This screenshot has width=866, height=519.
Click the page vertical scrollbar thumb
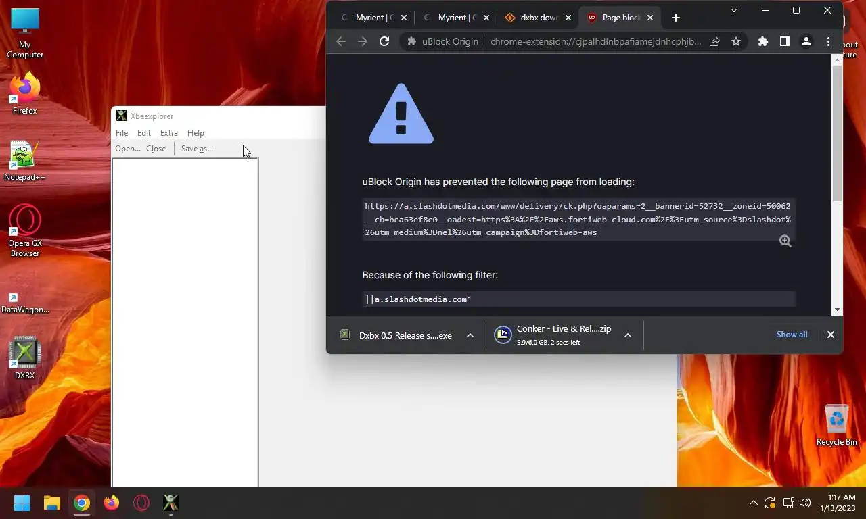tap(837, 132)
